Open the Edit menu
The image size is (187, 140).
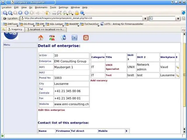coord(16,7)
